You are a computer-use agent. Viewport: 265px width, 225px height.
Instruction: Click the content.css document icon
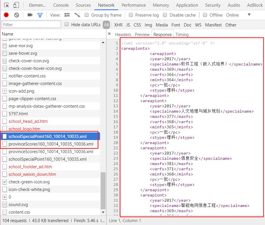(5, 212)
